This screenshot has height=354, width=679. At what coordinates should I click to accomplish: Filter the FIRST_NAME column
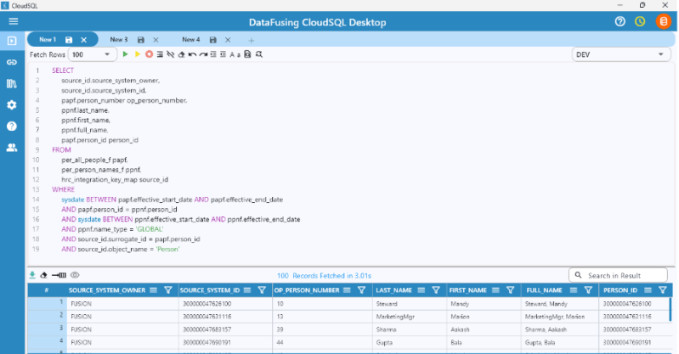click(x=511, y=290)
